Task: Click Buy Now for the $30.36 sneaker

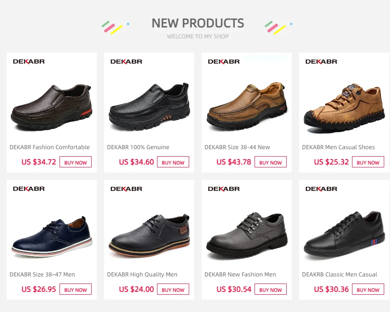Action: [x=368, y=289]
